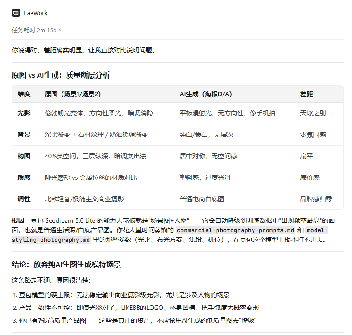Select the 构图 row label
Image resolution: width=352 pixels, height=335 pixels.
pyautogui.click(x=24, y=156)
